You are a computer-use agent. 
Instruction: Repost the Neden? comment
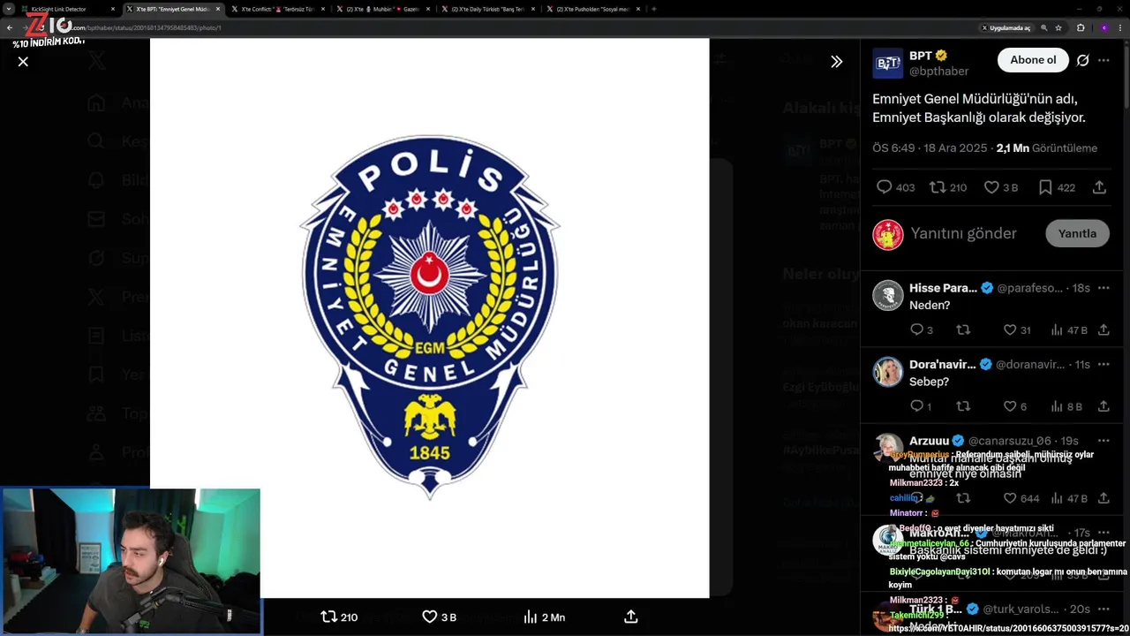pyautogui.click(x=963, y=329)
